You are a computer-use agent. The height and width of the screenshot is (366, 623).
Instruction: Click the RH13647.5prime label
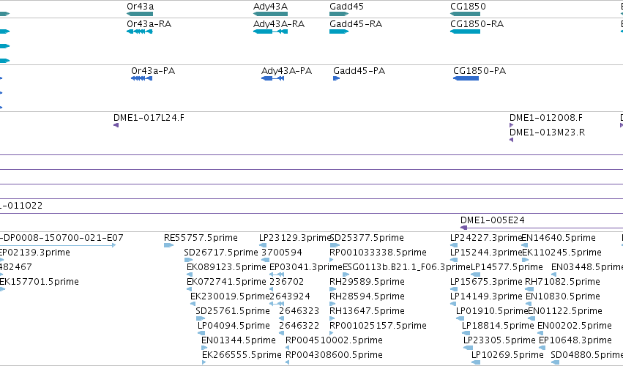pos(367,311)
